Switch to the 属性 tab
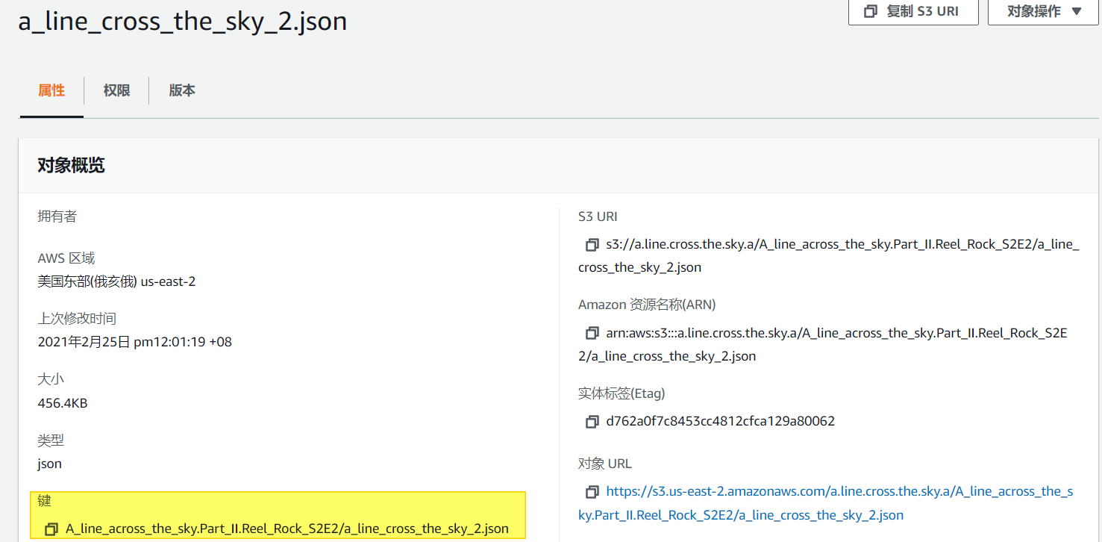 click(51, 90)
